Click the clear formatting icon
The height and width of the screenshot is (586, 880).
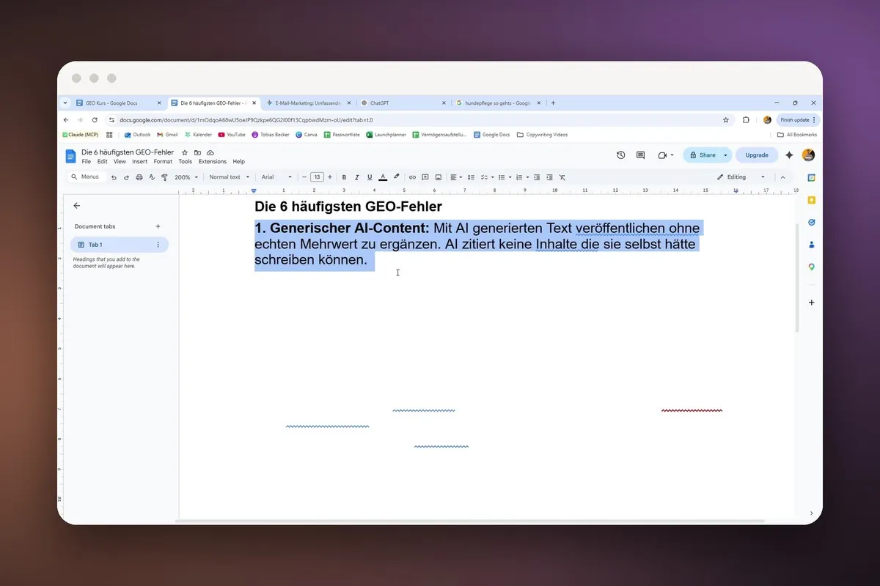point(562,177)
